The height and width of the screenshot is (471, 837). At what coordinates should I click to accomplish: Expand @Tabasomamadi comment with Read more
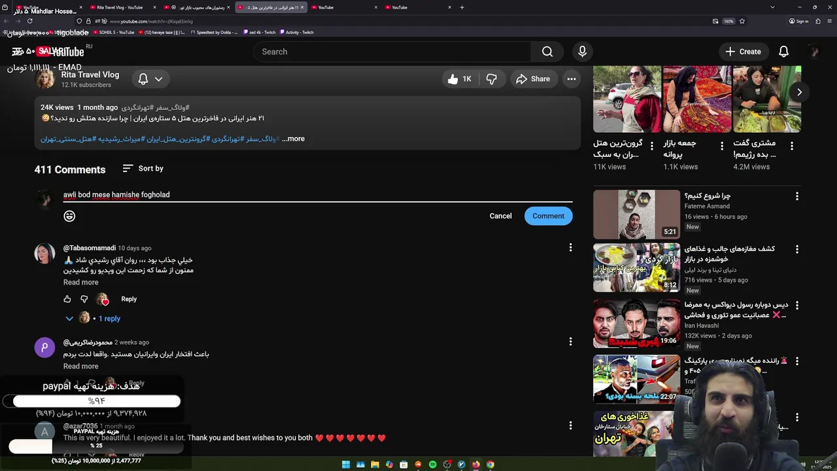[x=80, y=283]
